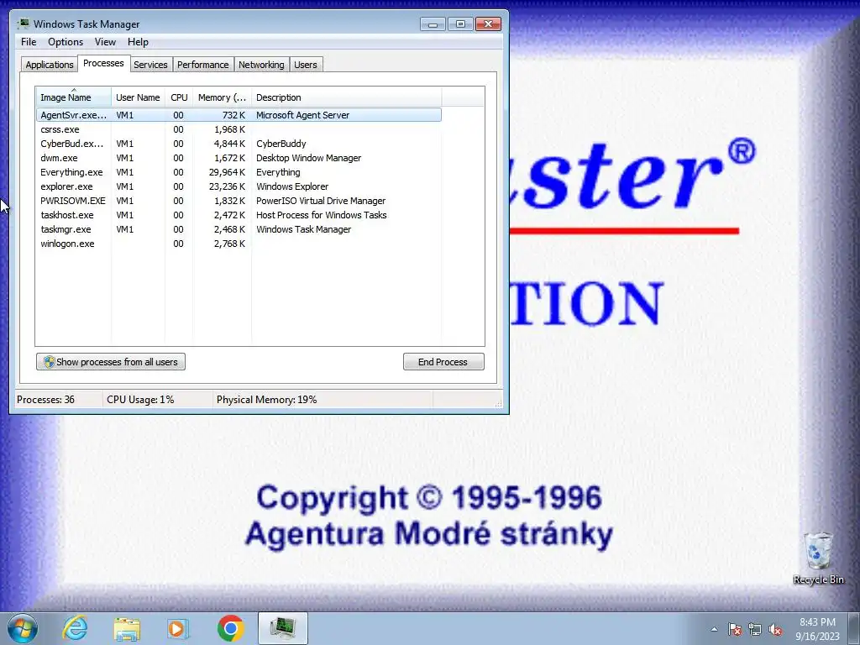
Task: Sort by Image Name column header
Action: (74, 97)
